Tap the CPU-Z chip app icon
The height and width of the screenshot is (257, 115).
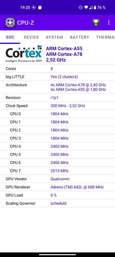click(10, 23)
